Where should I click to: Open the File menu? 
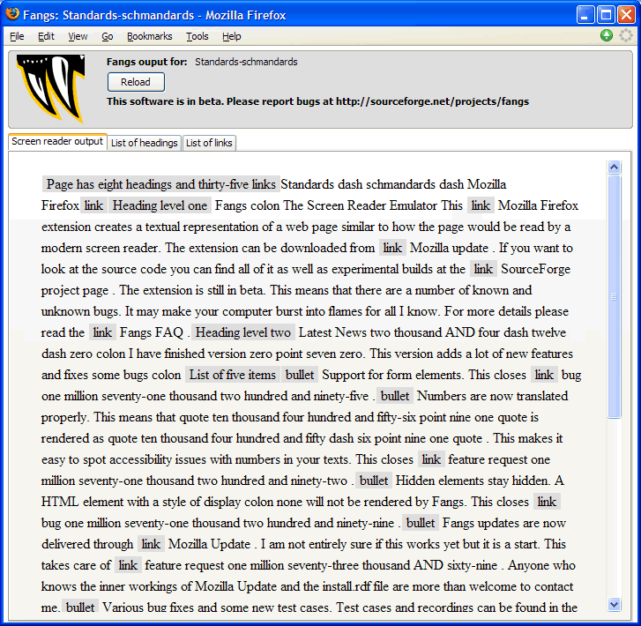tap(17, 36)
